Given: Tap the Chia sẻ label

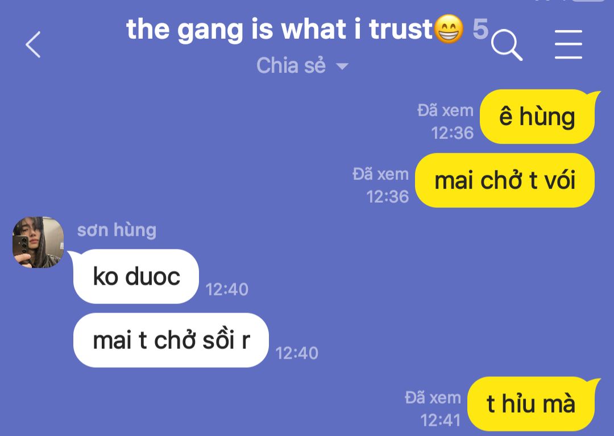Looking at the screenshot, I should (291, 65).
